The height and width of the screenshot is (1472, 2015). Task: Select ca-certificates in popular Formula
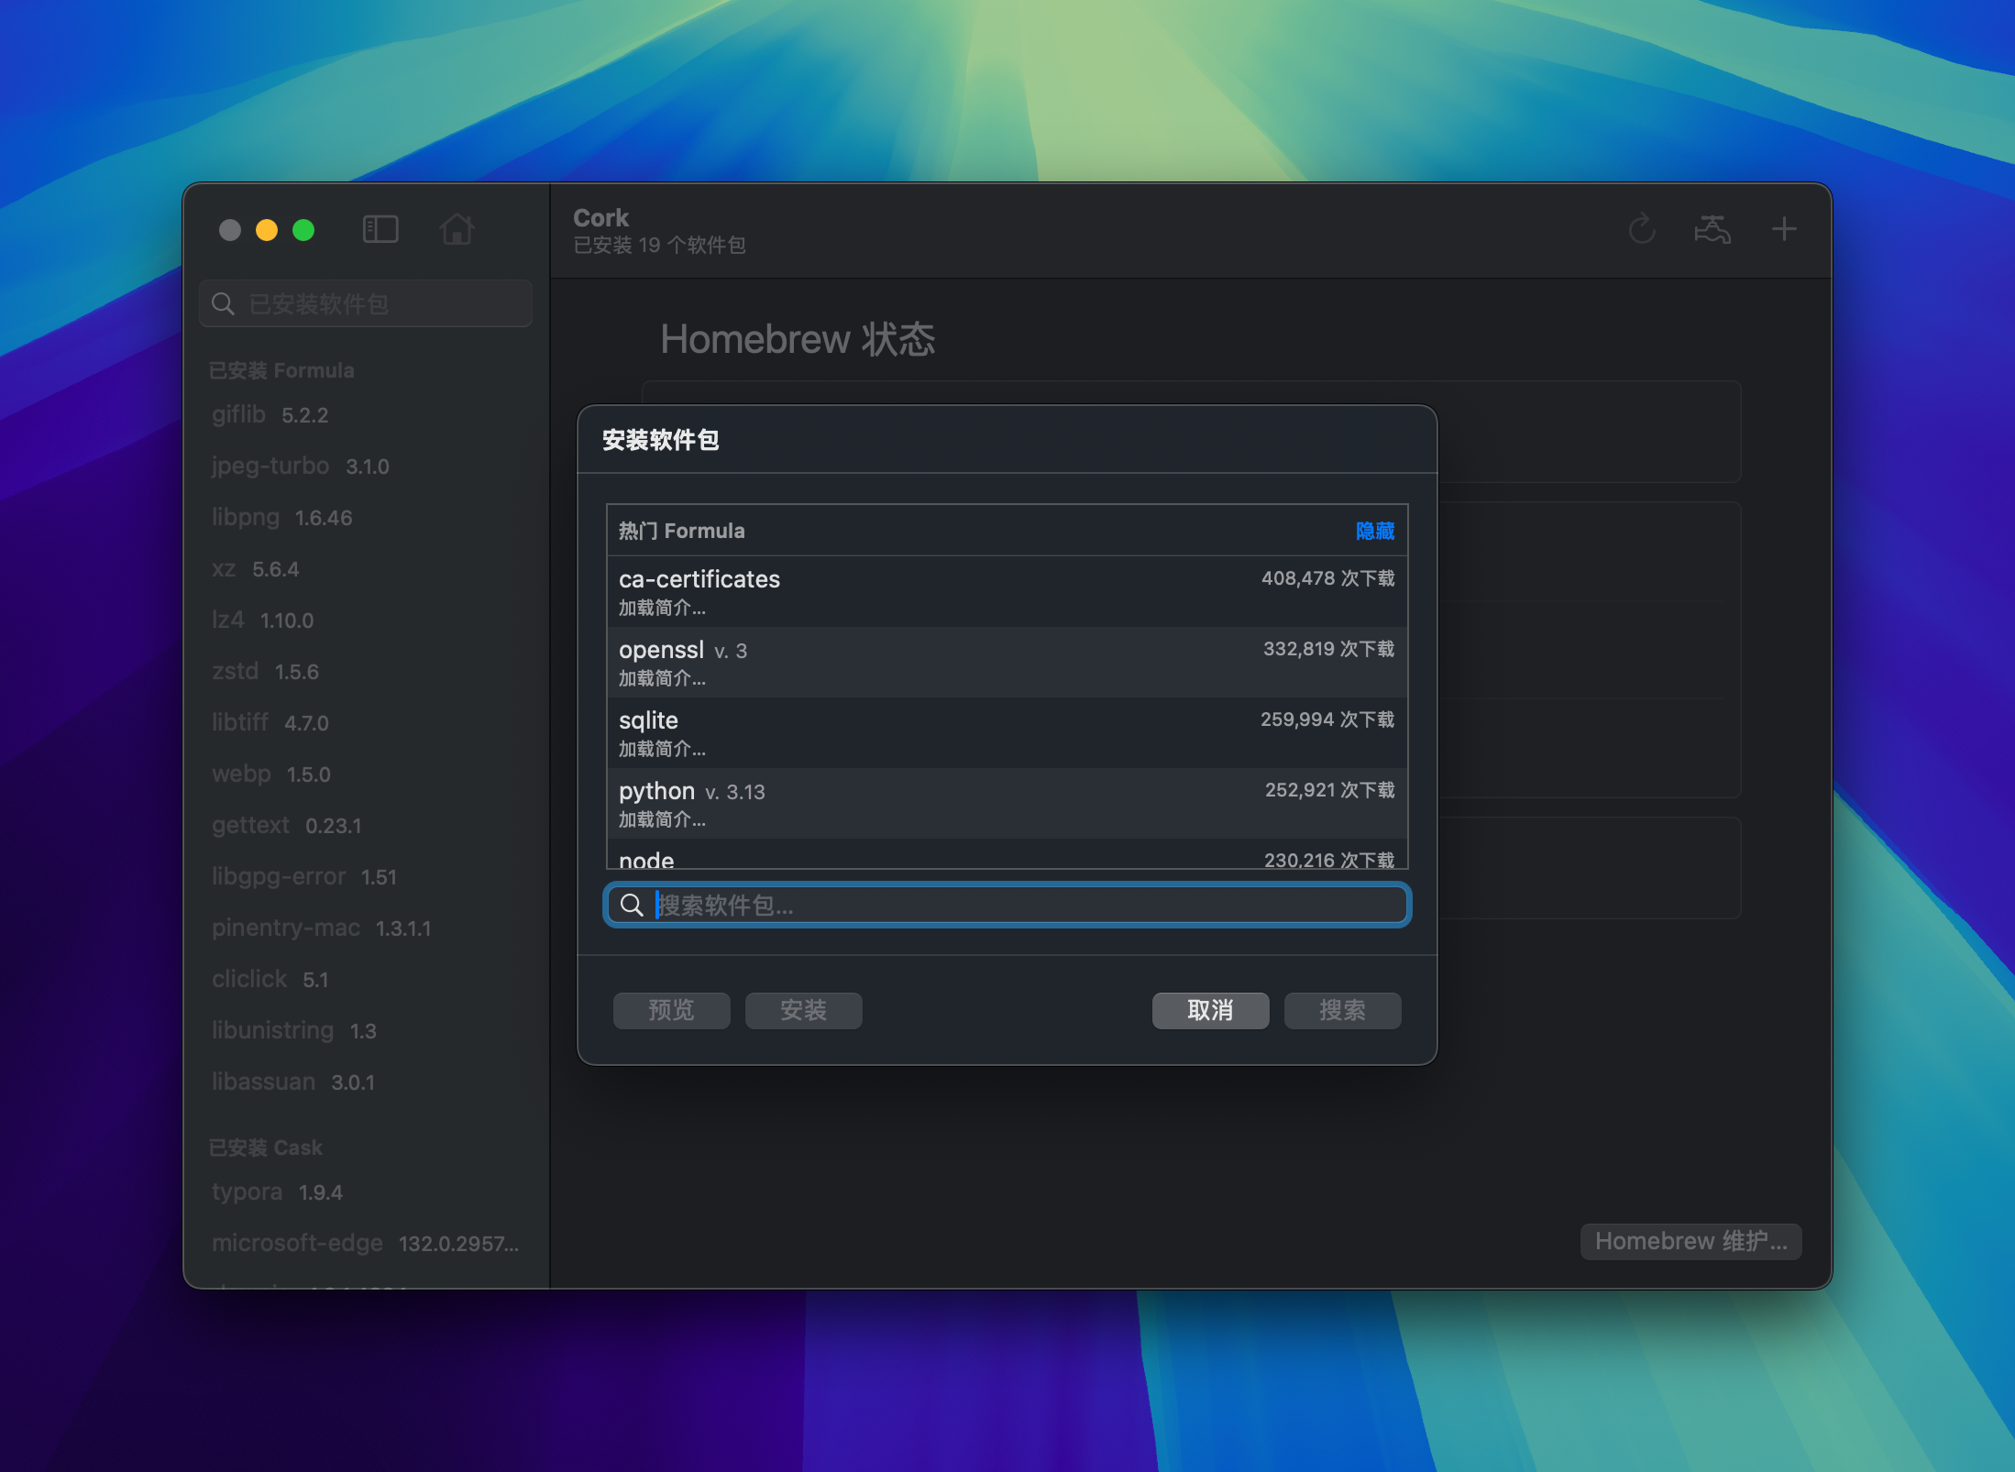[1007, 592]
